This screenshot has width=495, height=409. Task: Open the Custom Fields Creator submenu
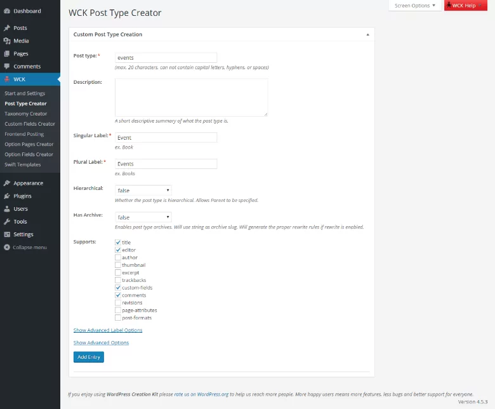coord(30,124)
